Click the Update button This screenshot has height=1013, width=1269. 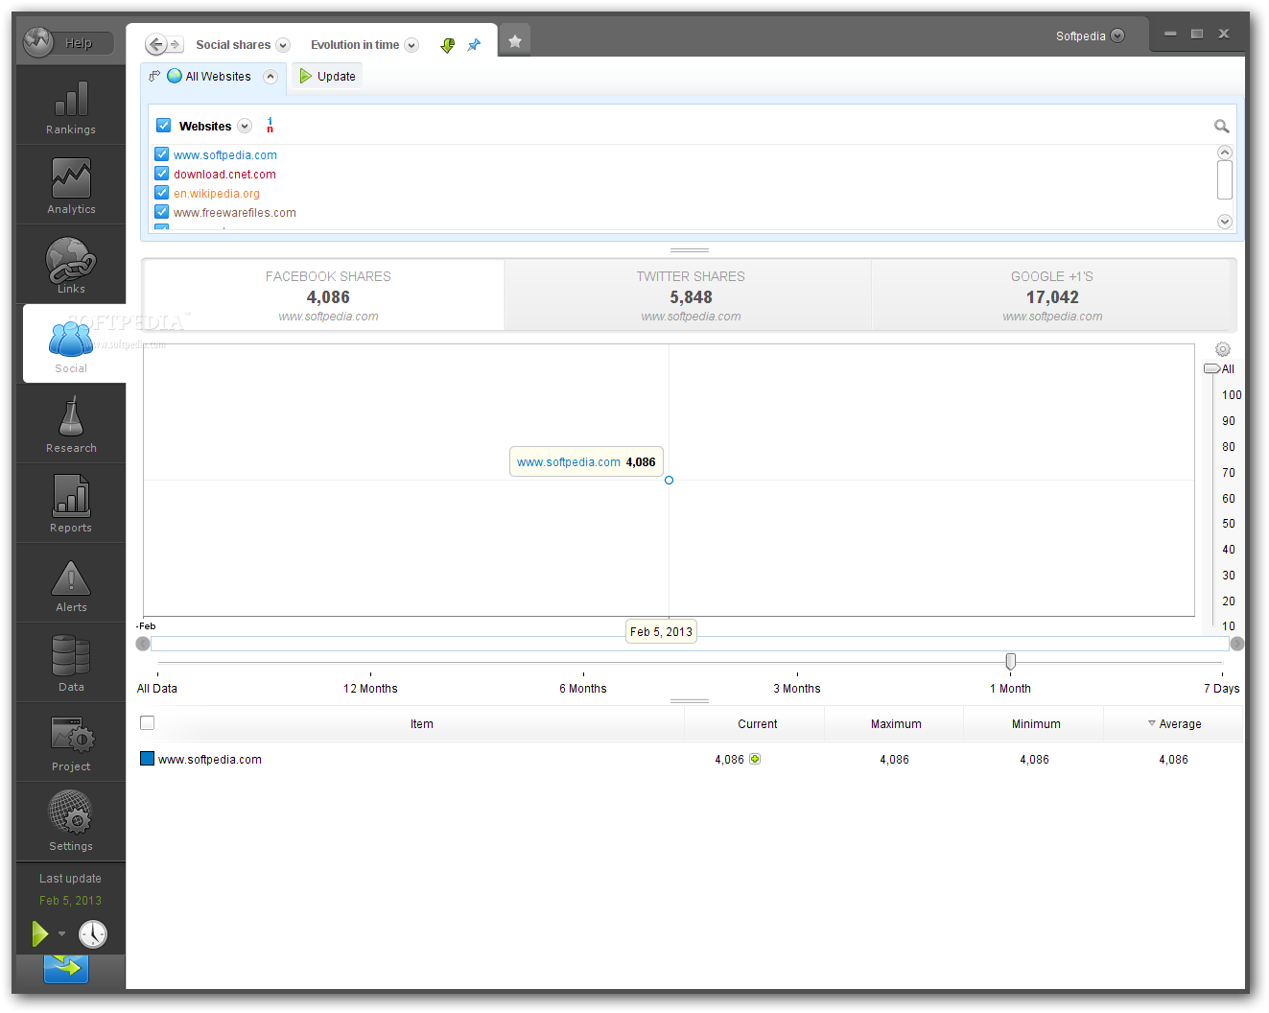(327, 76)
